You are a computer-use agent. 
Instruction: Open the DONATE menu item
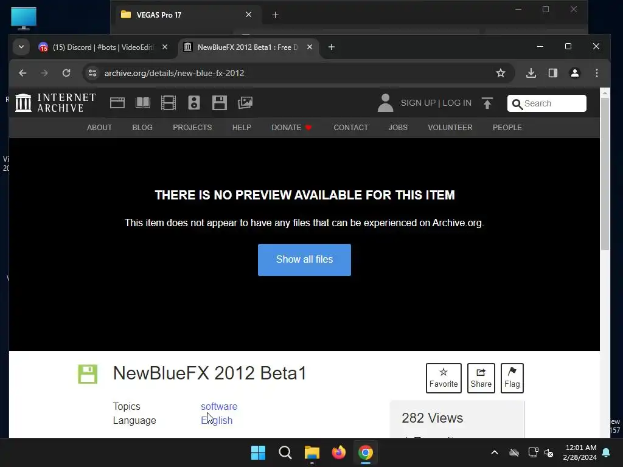pos(291,128)
